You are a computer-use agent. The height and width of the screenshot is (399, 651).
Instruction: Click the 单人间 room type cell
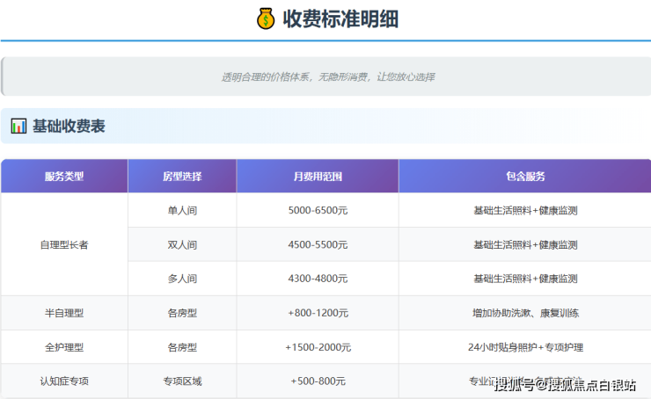(182, 210)
